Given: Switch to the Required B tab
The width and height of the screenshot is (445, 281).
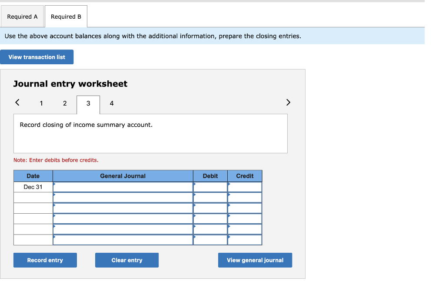Looking at the screenshot, I should (66, 16).
